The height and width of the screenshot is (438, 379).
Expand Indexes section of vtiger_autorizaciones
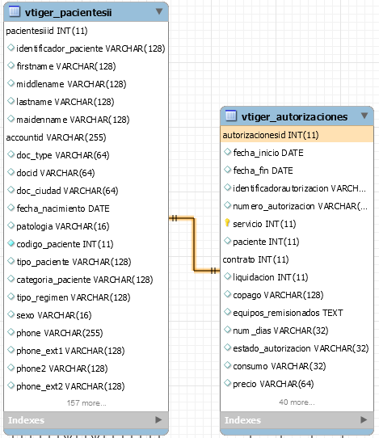coord(364,419)
